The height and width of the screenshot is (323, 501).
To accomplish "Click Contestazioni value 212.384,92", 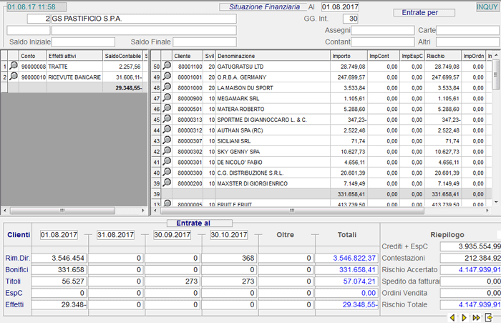I will coord(471,258).
